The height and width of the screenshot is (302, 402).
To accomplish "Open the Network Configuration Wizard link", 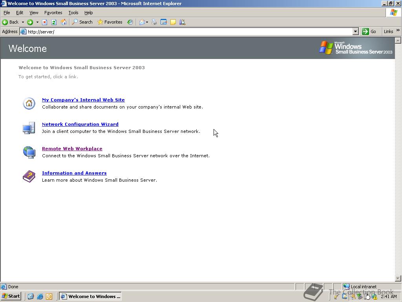I will coord(80,124).
